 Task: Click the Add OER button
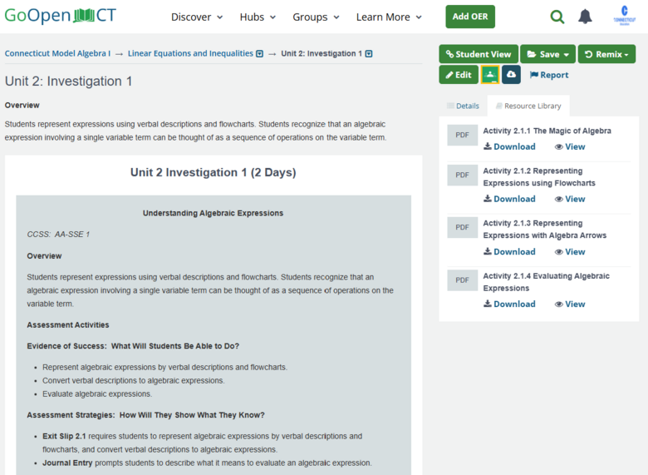470,17
